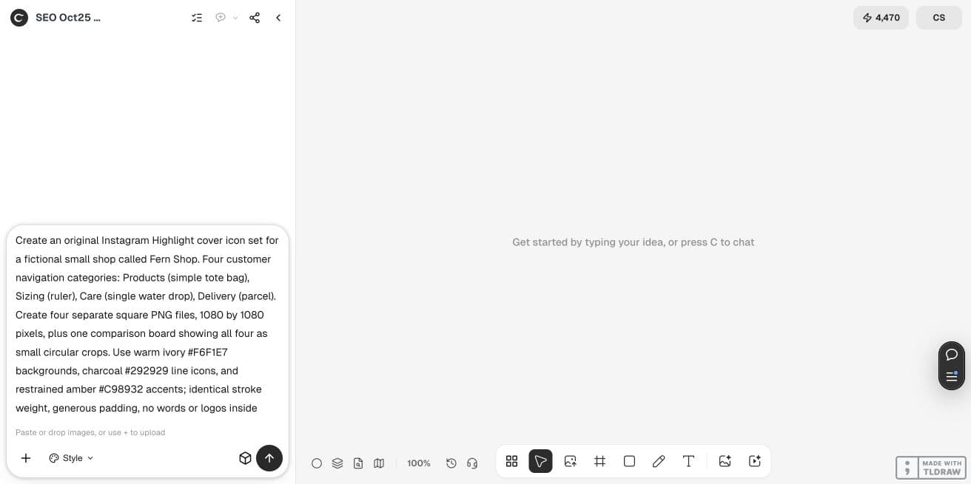Click the headset support icon
This screenshot has height=484, width=971.
pyautogui.click(x=472, y=463)
